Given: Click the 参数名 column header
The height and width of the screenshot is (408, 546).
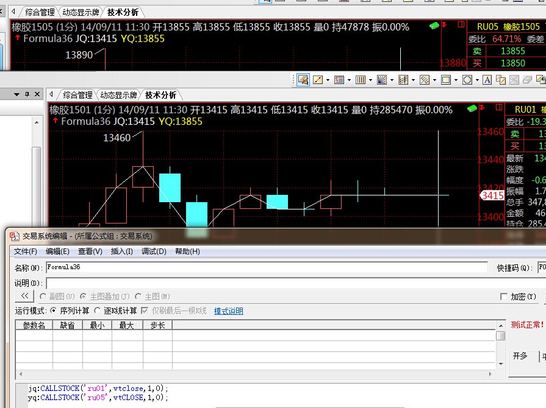Looking at the screenshot, I should point(34,325).
